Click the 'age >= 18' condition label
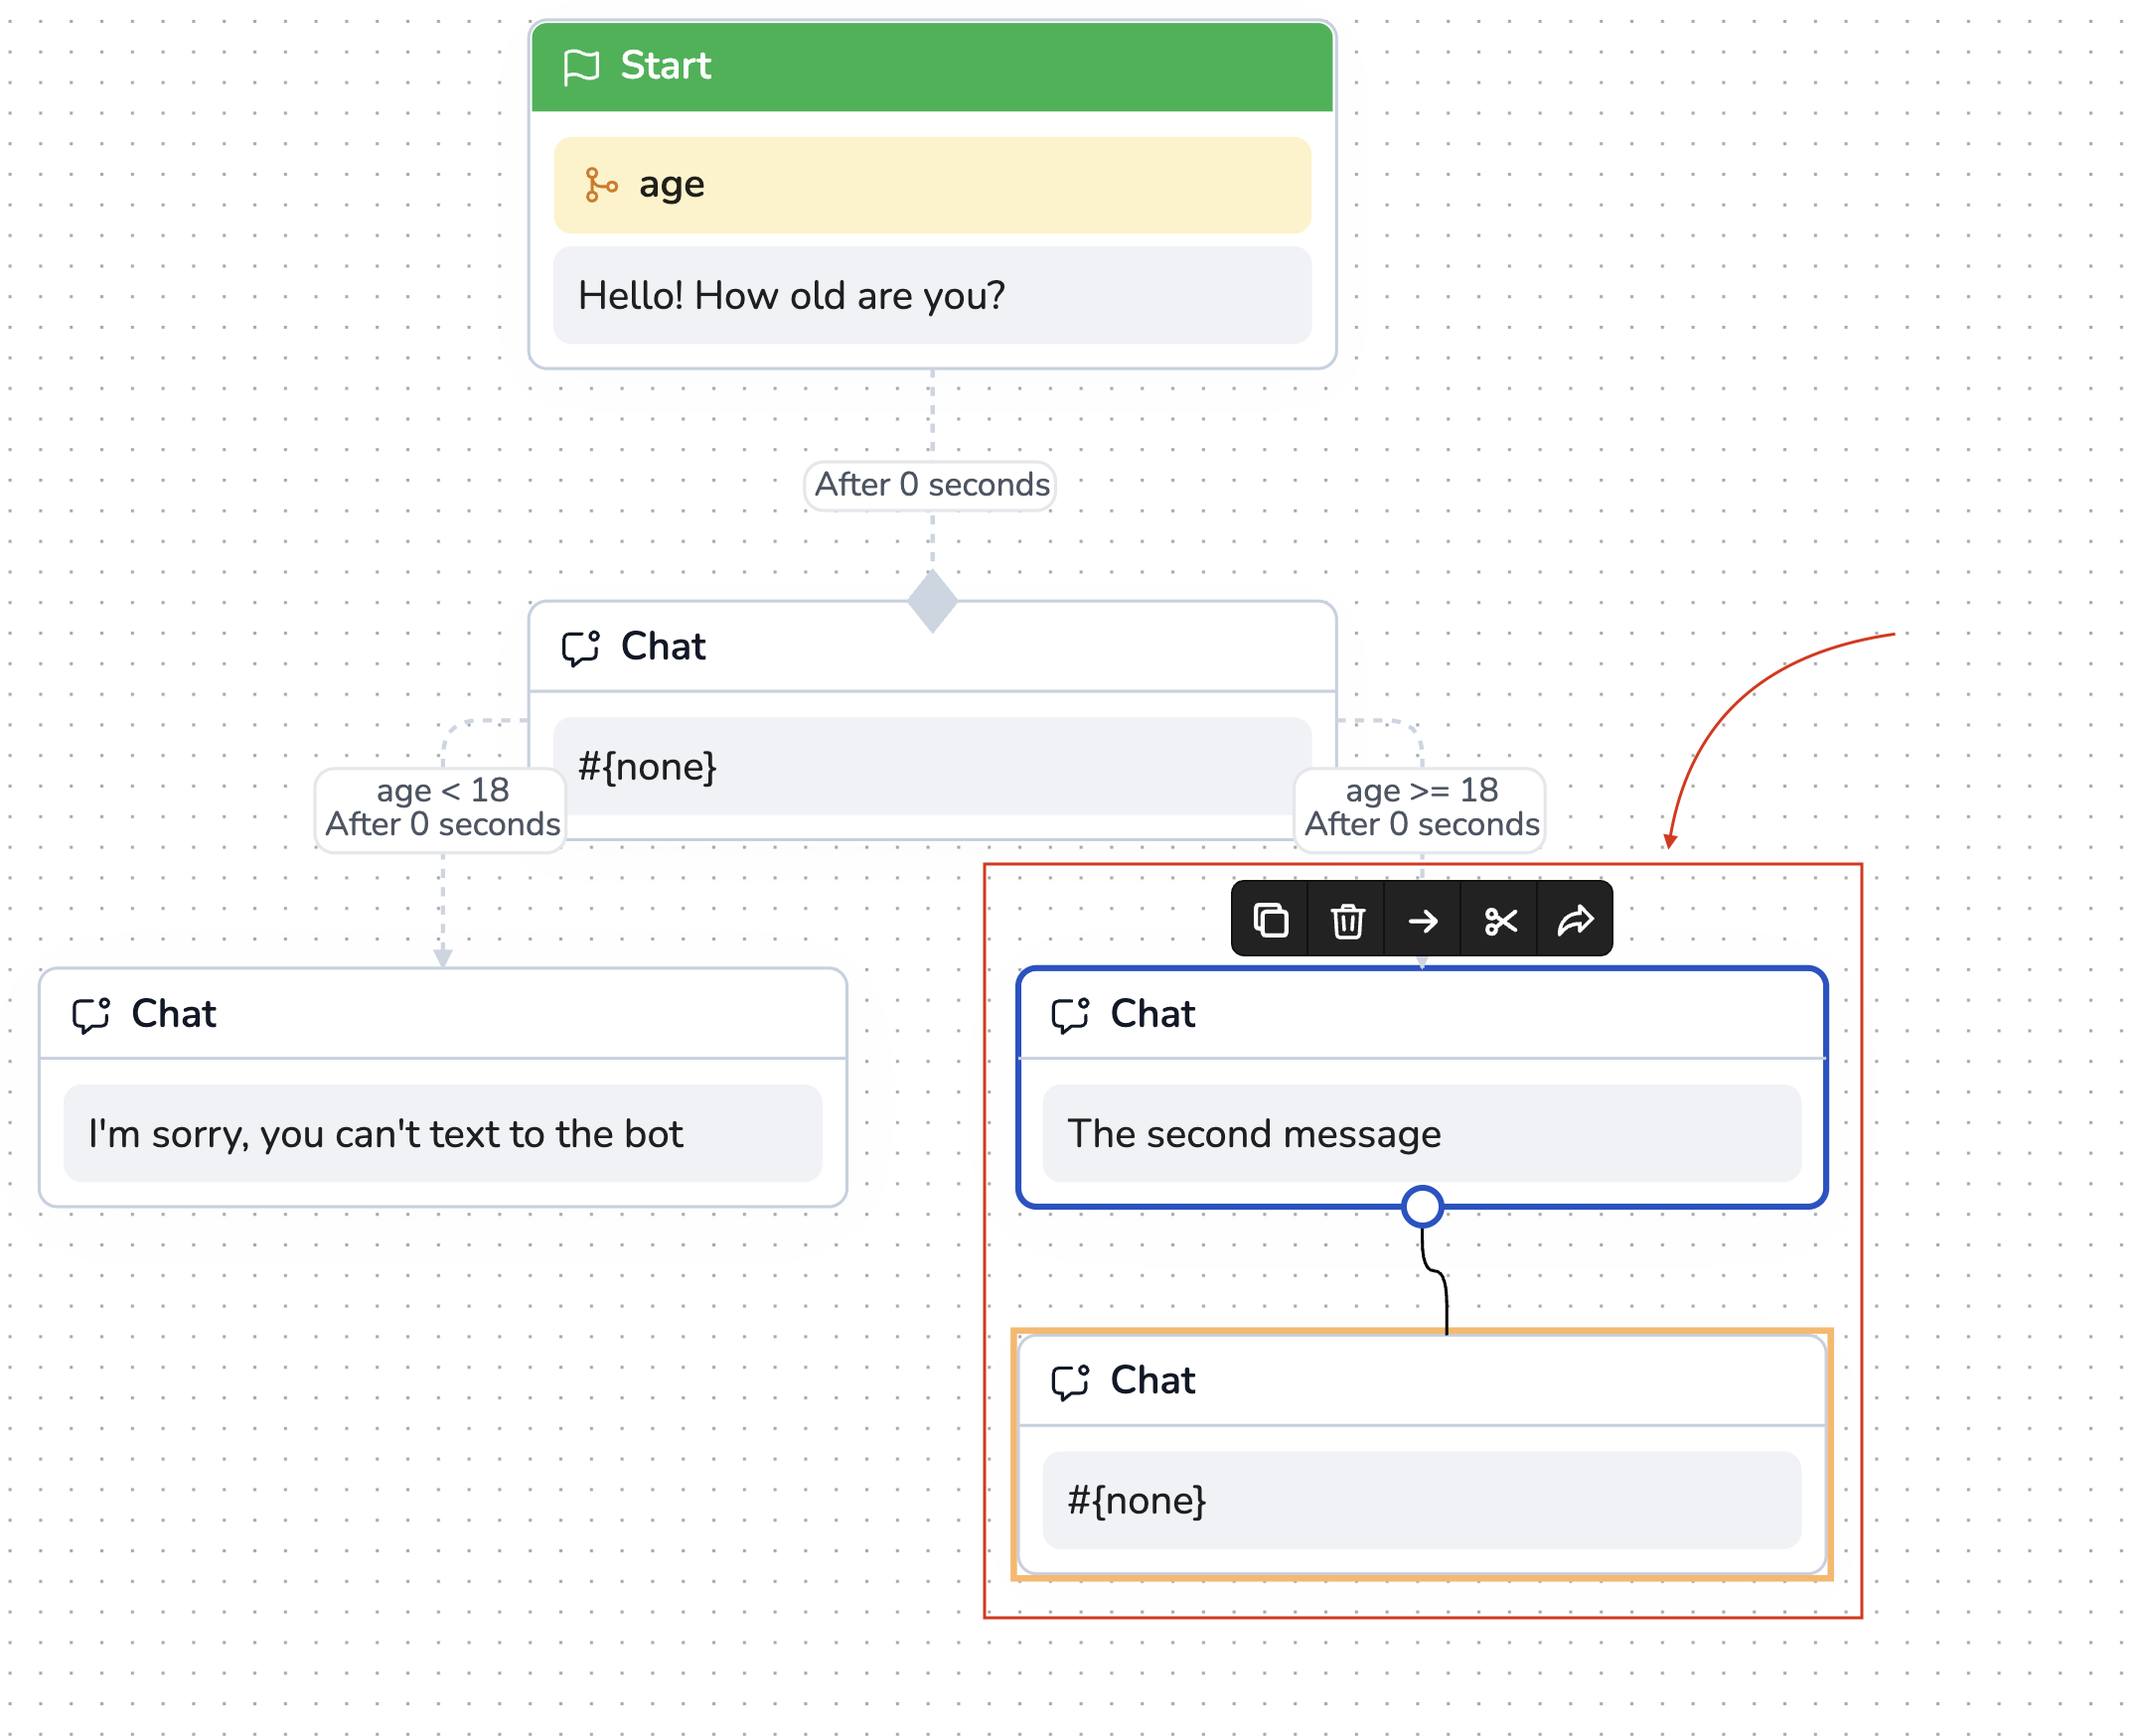Image resolution: width=2146 pixels, height=1736 pixels. click(x=1421, y=791)
